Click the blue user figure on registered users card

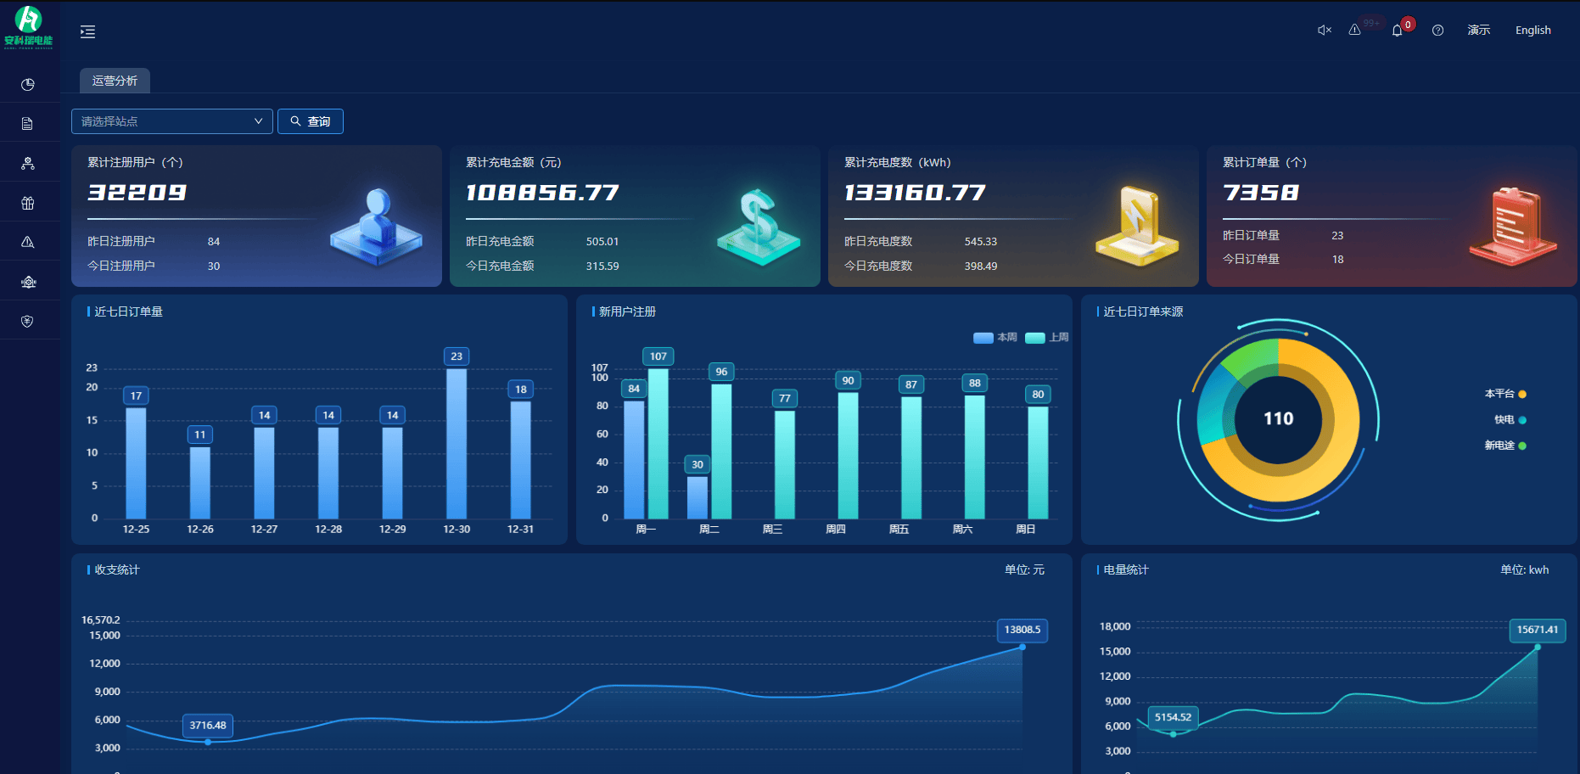[x=377, y=227]
